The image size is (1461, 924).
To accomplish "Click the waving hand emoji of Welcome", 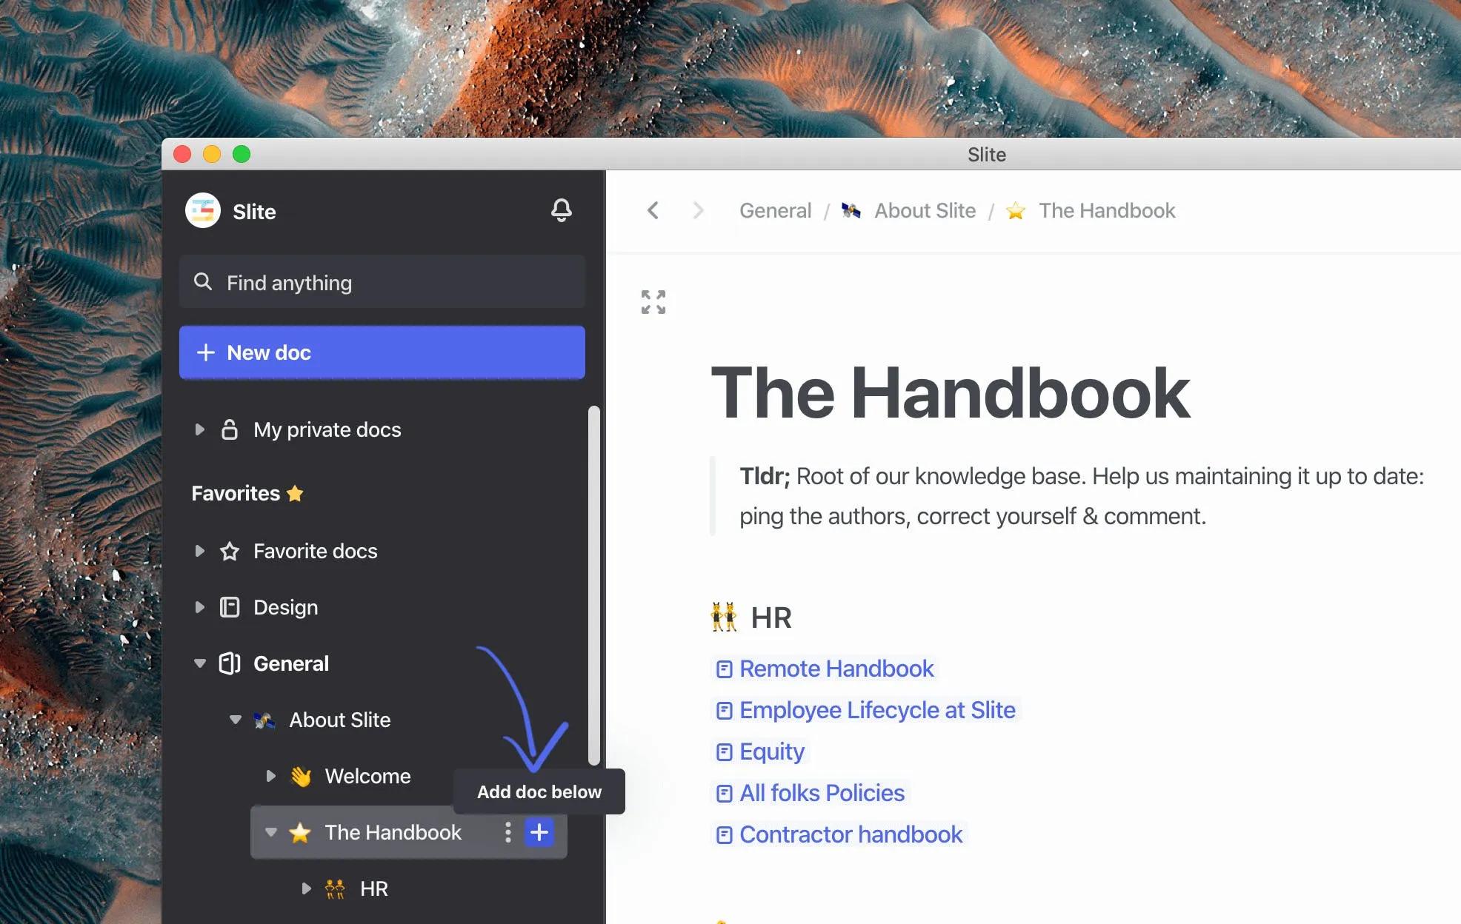I will pyautogui.click(x=301, y=776).
